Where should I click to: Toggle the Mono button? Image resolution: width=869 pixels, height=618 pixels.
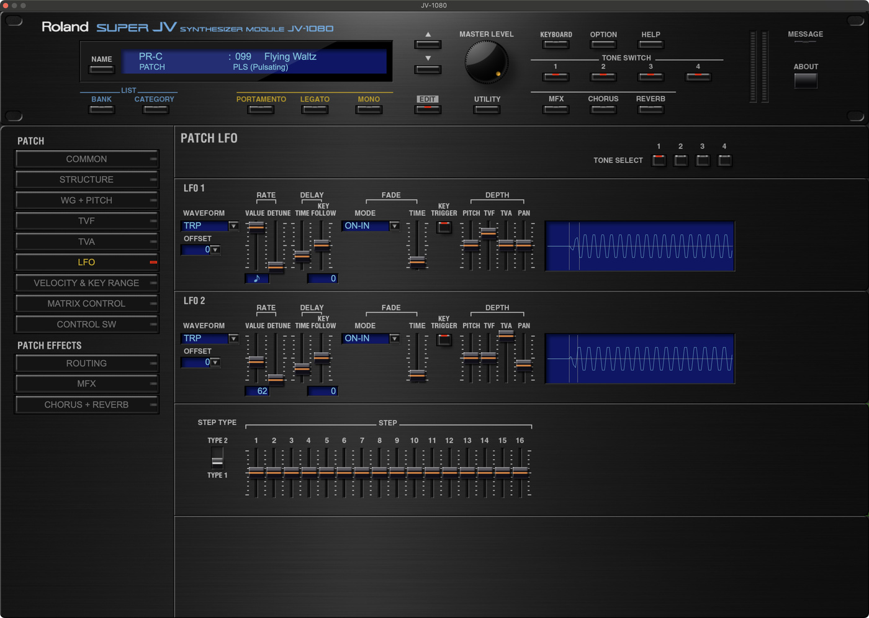click(369, 110)
